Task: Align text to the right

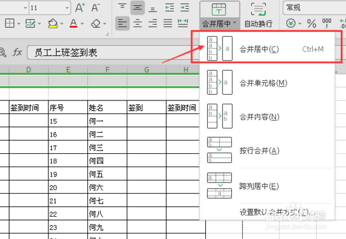Action: [153, 24]
